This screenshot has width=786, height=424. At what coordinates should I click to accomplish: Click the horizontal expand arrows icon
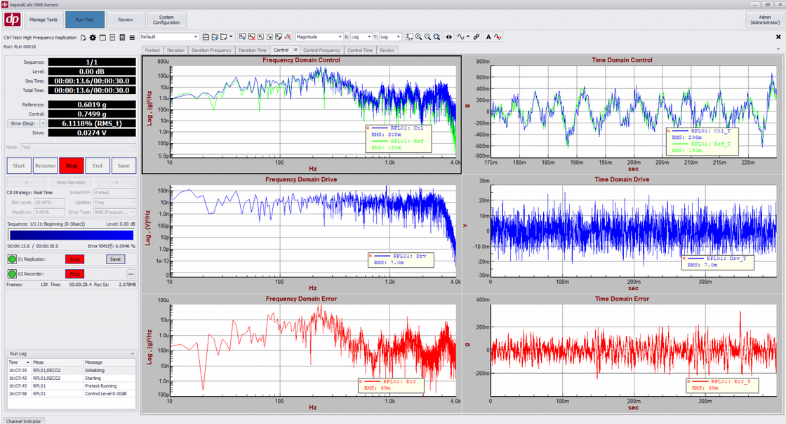(x=449, y=36)
